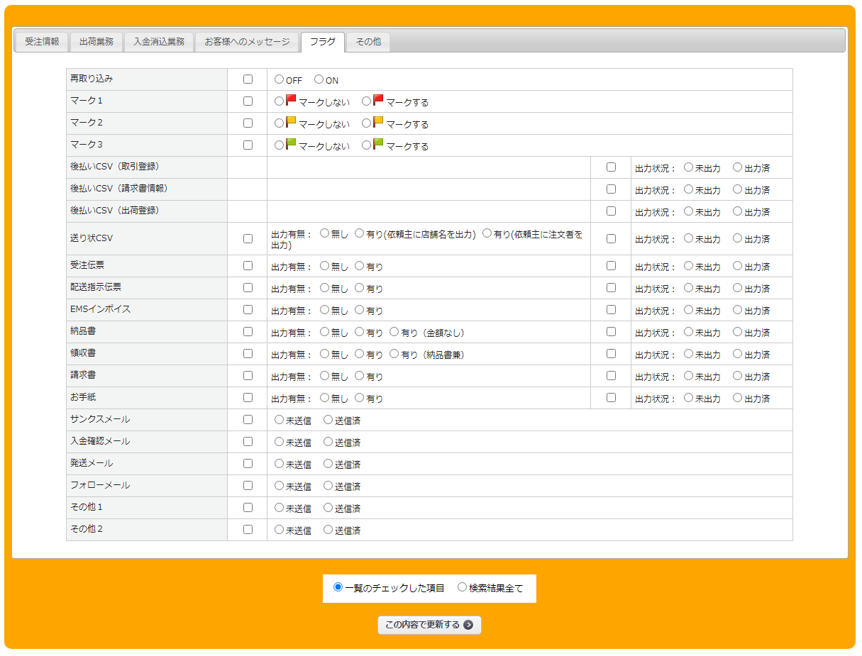Select 出力済 for 請求書 output status

tap(738, 376)
